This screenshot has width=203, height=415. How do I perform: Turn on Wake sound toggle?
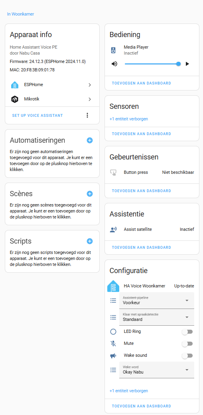187,356
